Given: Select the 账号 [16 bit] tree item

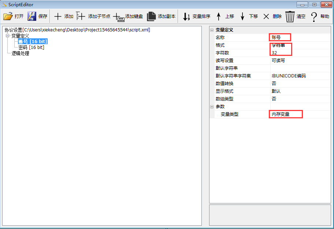Looking at the screenshot, I should click(33, 41).
